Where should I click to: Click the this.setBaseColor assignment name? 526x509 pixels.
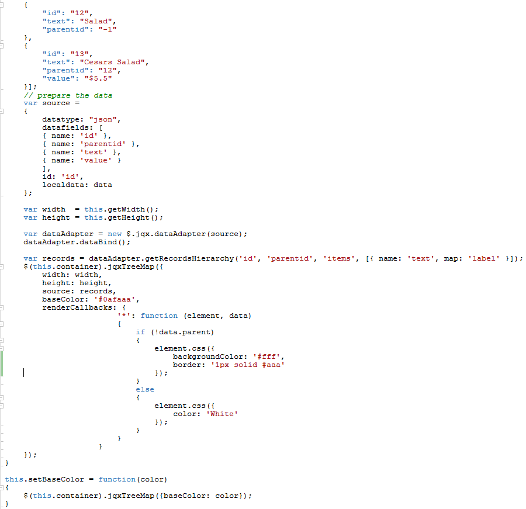(x=44, y=479)
